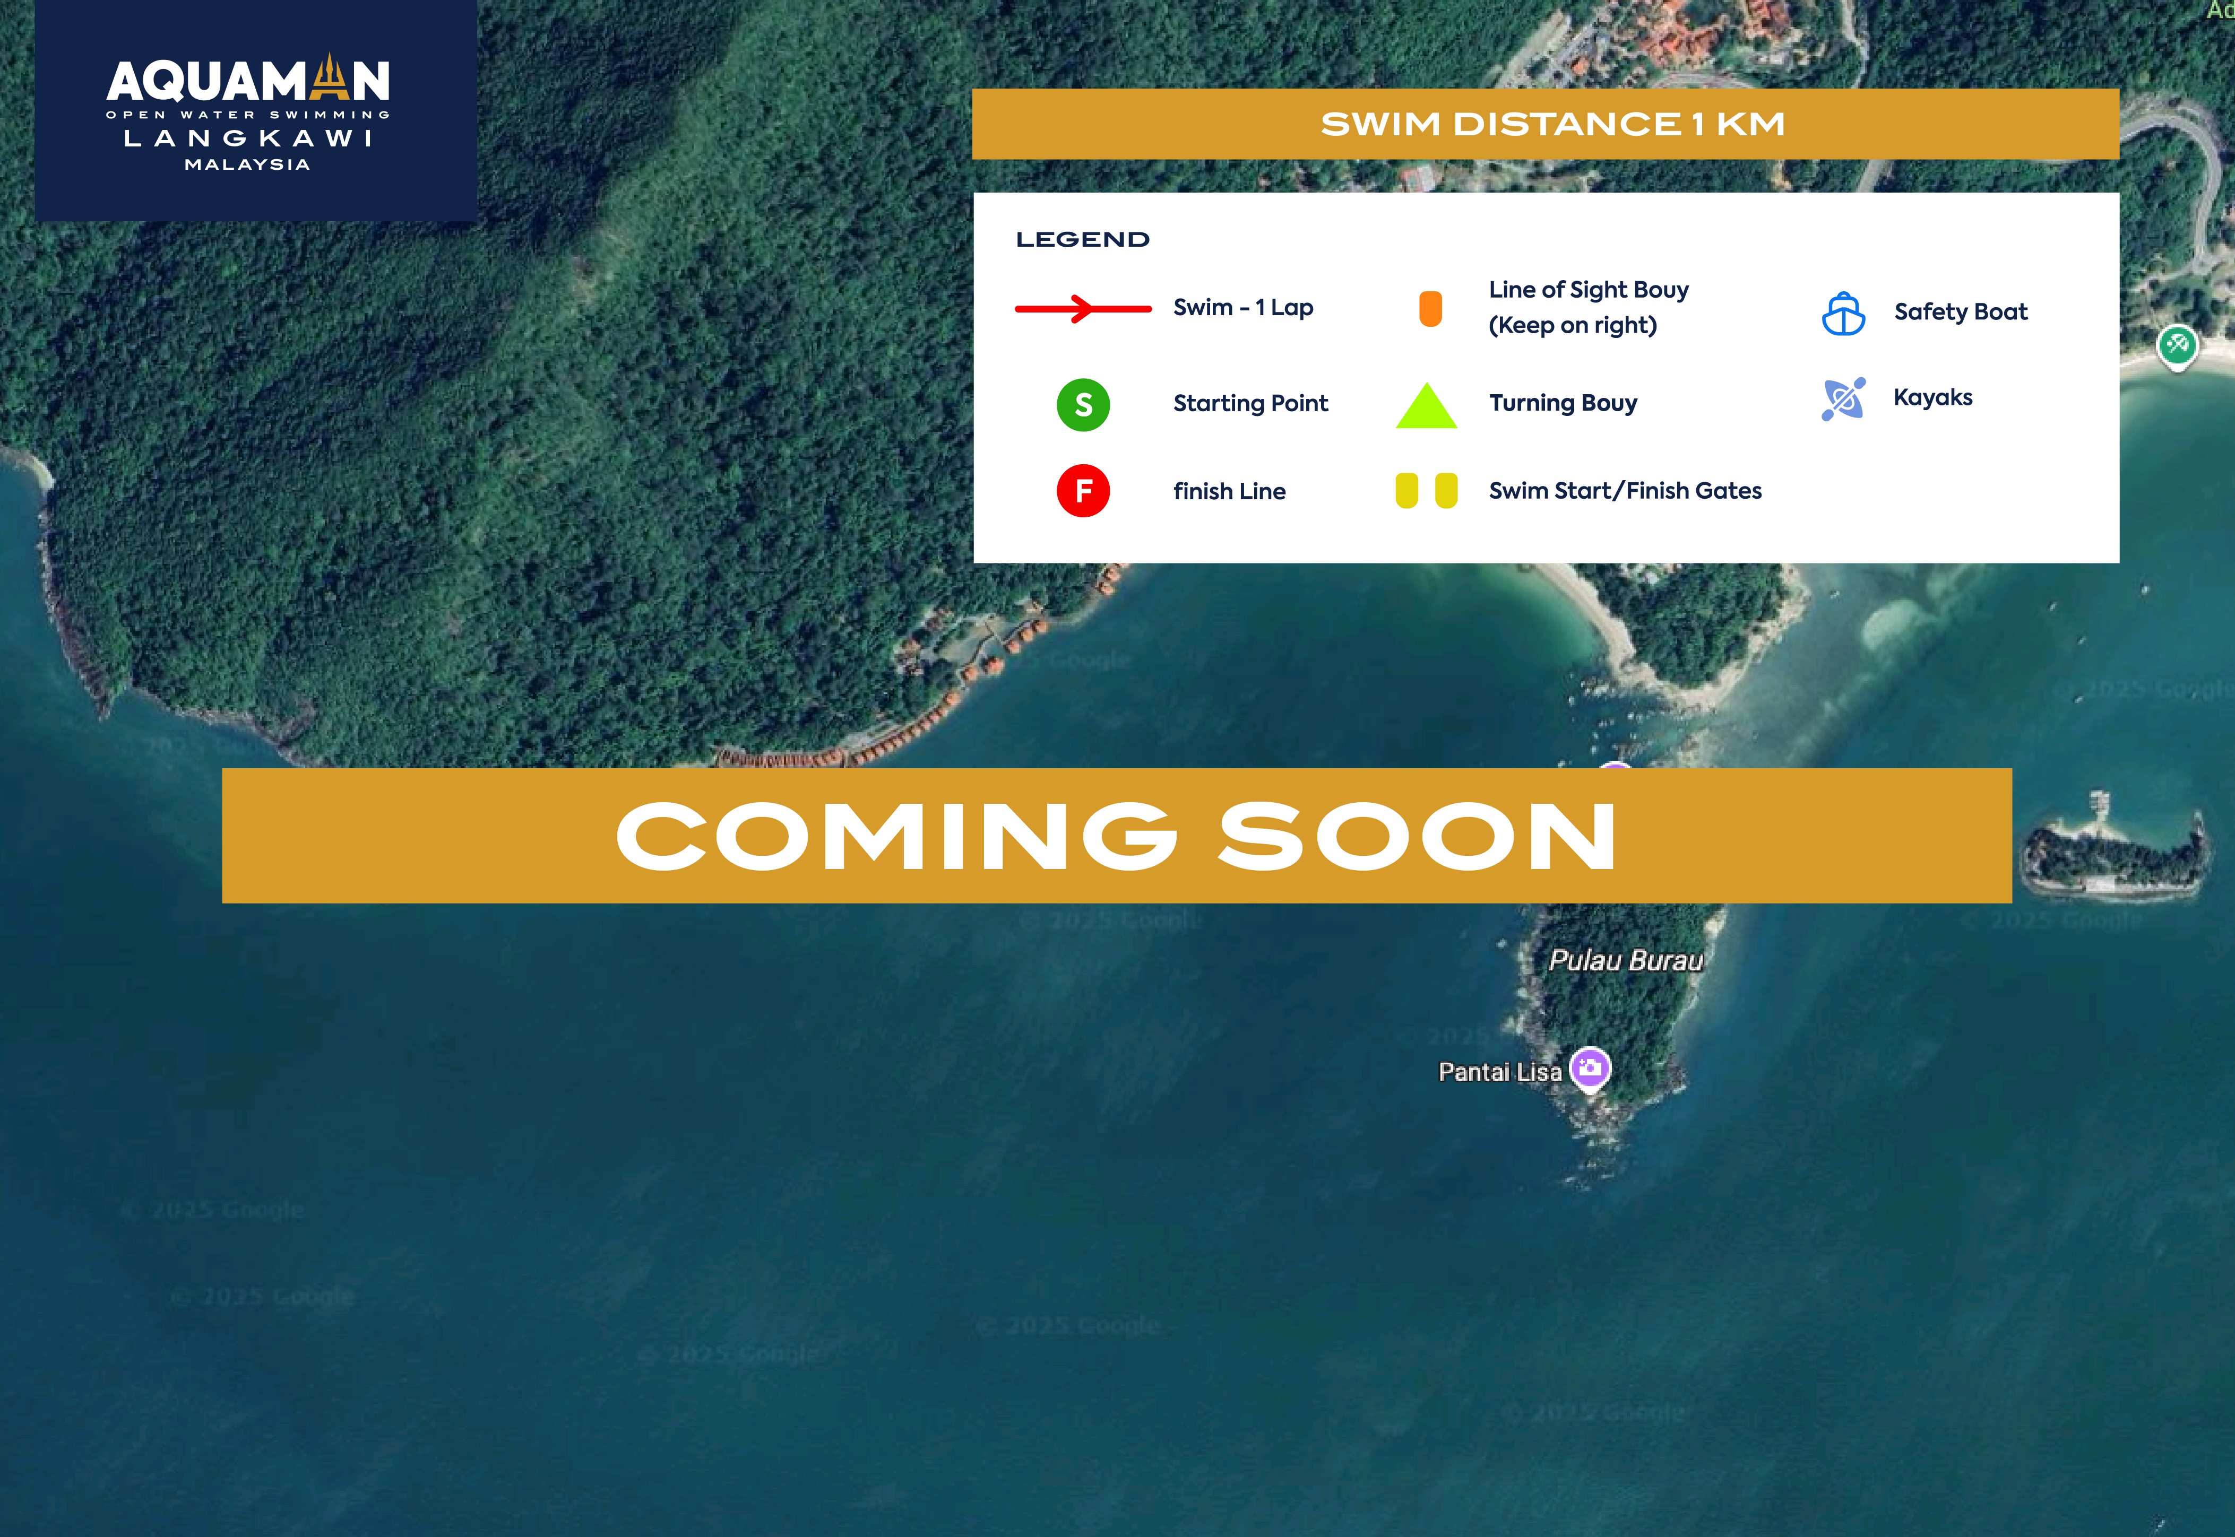
Task: Click the Aquaman Langkawi logo
Action: 248,111
